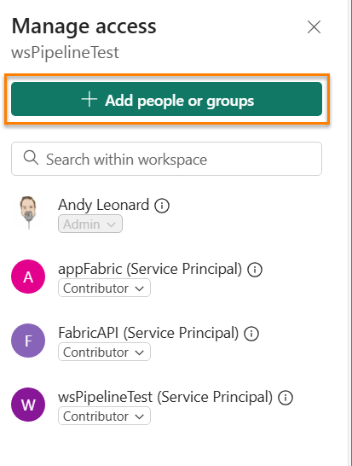
Task: Click Andy Leonard's profile picture
Action: [x=28, y=213]
